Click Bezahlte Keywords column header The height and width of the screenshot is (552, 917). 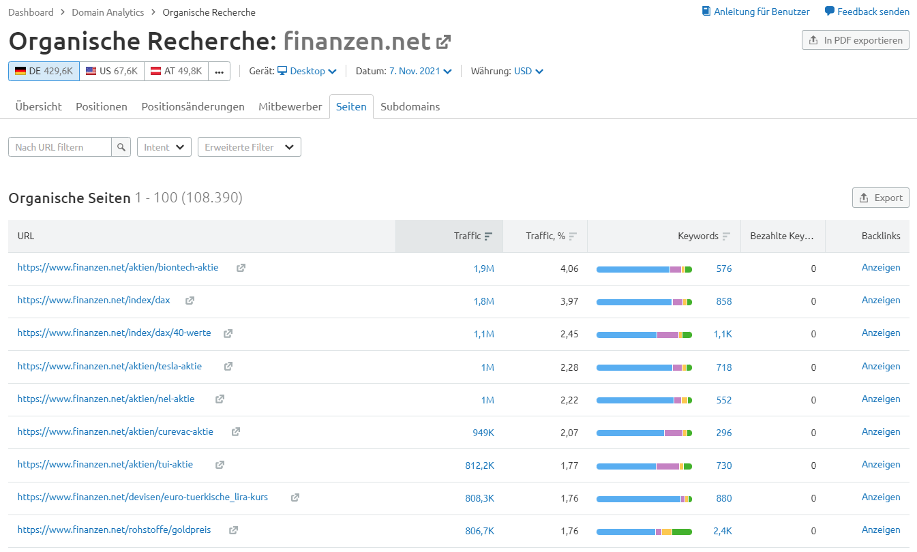tap(782, 236)
